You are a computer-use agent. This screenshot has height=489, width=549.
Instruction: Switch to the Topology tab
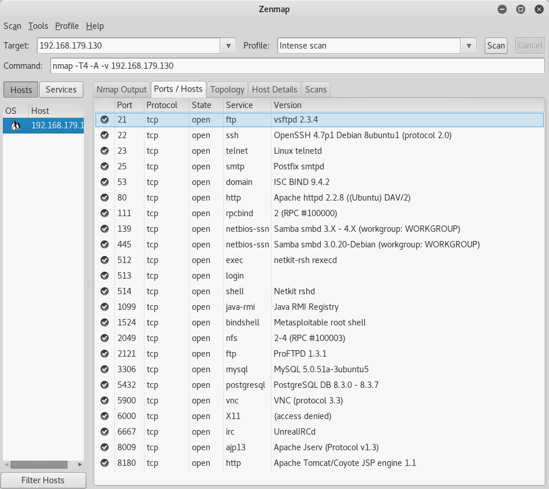[227, 90]
